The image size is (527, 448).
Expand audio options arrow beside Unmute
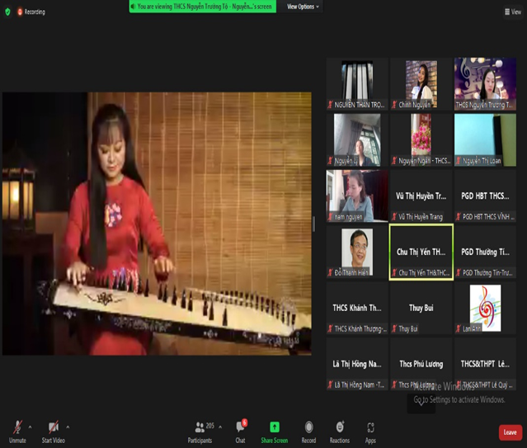[30, 427]
